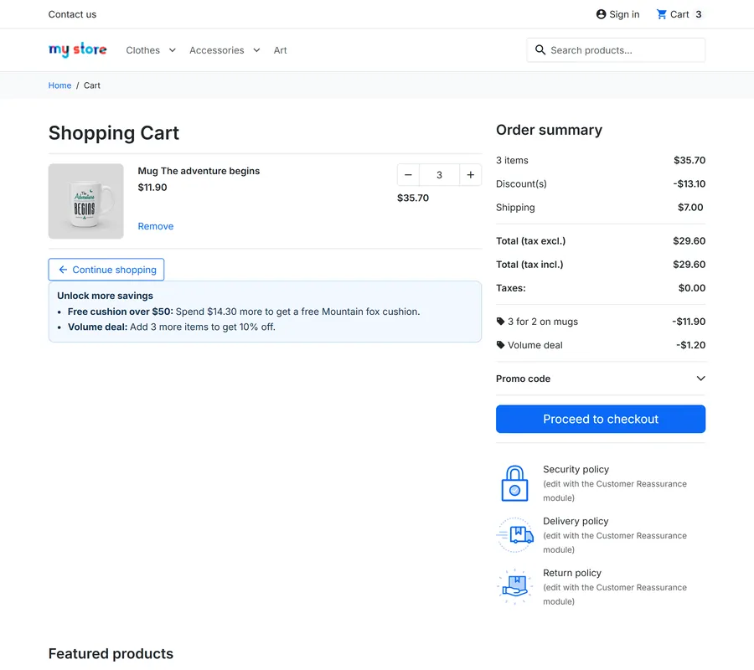Click the search magnifier icon

coord(540,50)
